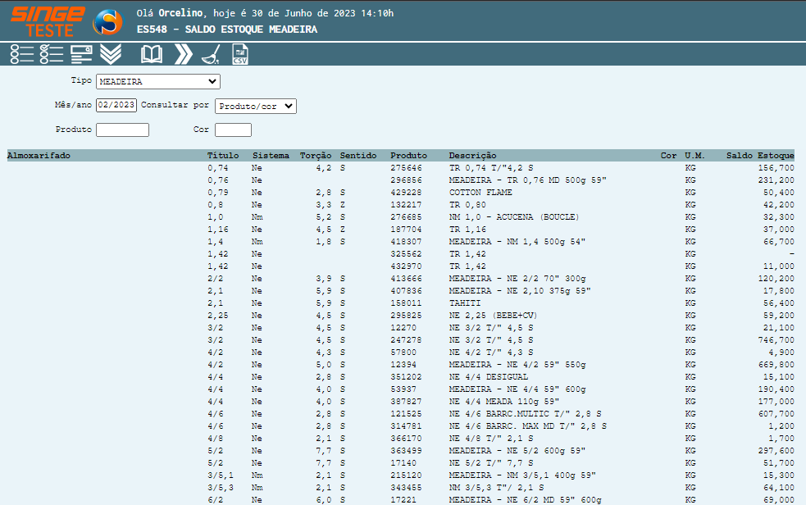Open the Tipo dropdown showing MEADEIRA
806x505 pixels.
pos(158,82)
